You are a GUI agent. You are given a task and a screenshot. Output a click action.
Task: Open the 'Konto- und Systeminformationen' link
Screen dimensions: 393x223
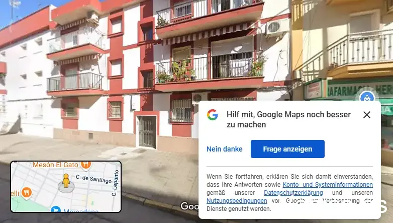328,185
